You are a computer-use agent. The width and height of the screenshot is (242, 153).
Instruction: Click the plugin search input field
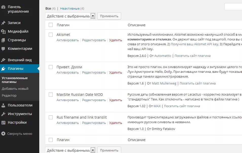[x=233, y=7]
